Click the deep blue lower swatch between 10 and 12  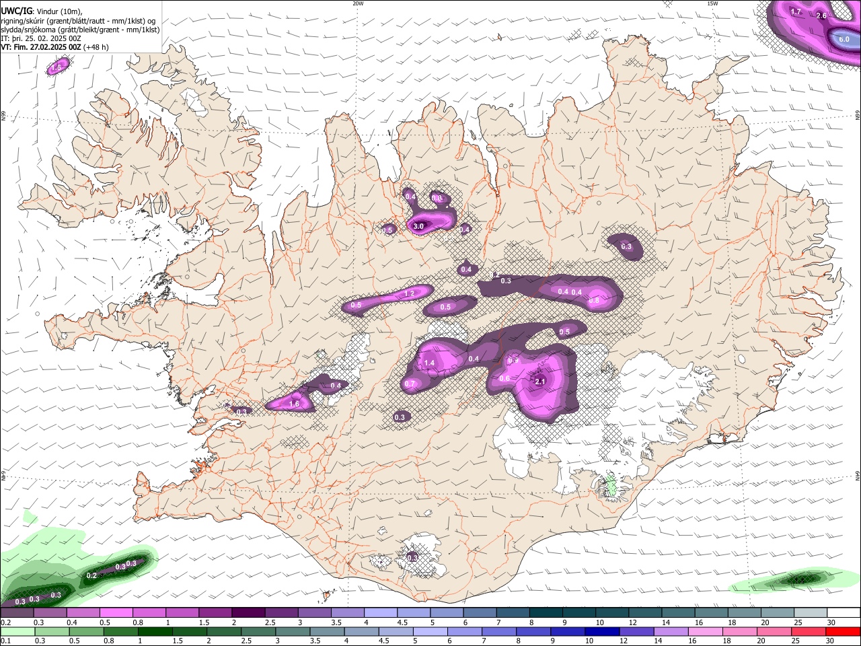603,631
